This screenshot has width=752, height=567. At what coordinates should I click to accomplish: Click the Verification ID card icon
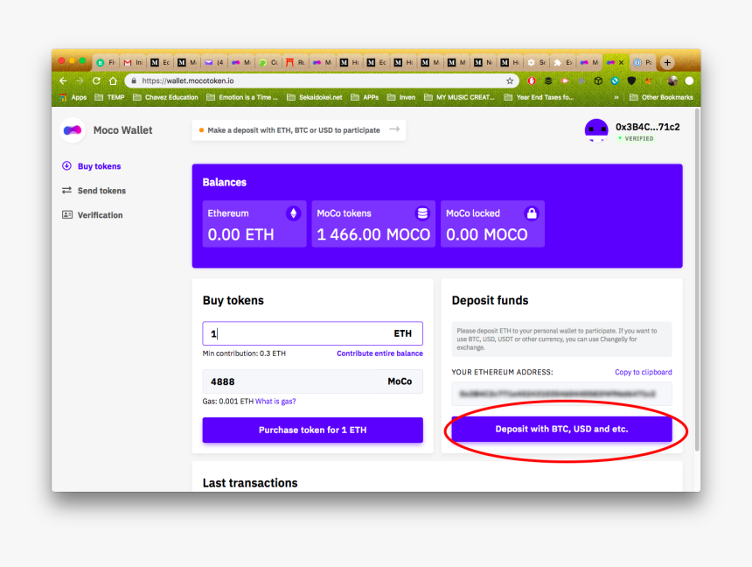pyautogui.click(x=67, y=214)
